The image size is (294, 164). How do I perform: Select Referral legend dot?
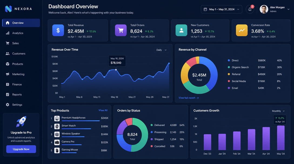pyautogui.click(x=229, y=74)
